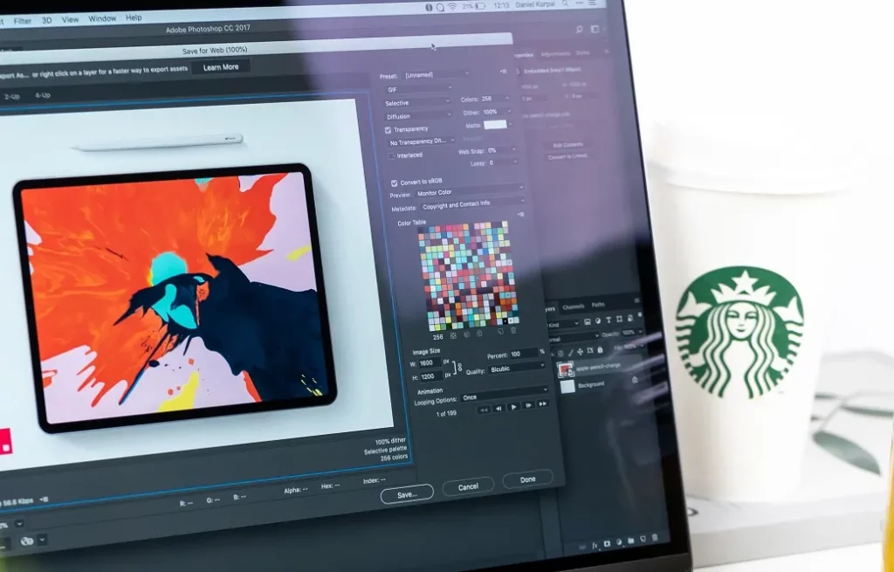This screenshot has width=894, height=572.
Task: Open the Color Table palette menu icon
Action: (x=520, y=215)
